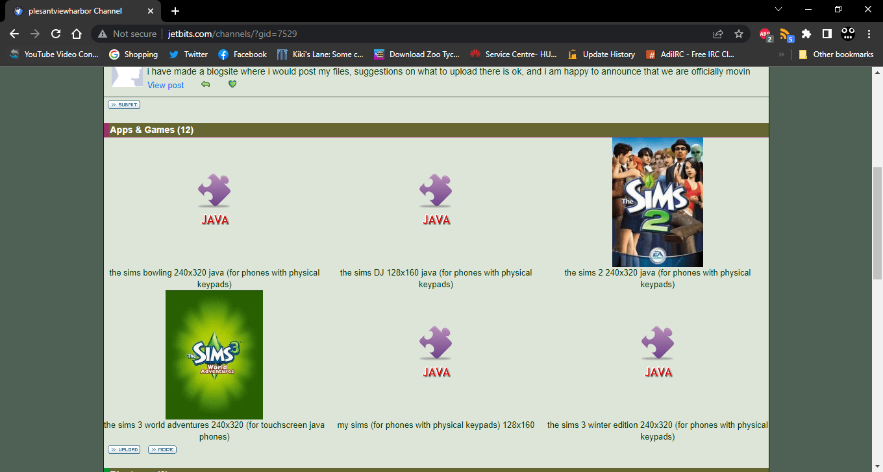Image resolution: width=883 pixels, height=472 pixels.
Task: Toggle the browser side panel
Action: 827,34
